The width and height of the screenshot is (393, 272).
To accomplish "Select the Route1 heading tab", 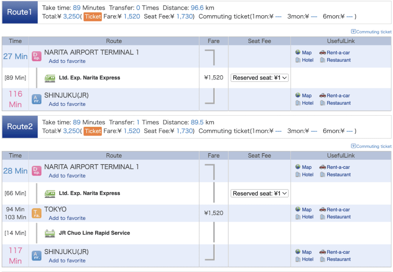I will (x=20, y=12).
